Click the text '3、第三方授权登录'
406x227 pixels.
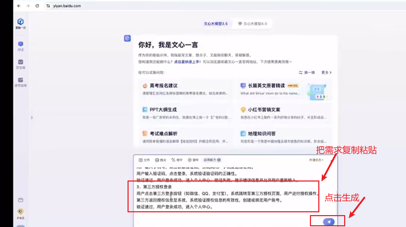pos(154,187)
